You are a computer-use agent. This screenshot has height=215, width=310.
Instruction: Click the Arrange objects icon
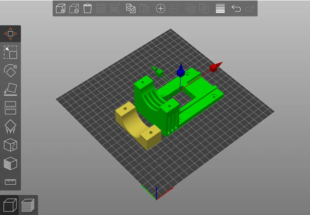101,9
